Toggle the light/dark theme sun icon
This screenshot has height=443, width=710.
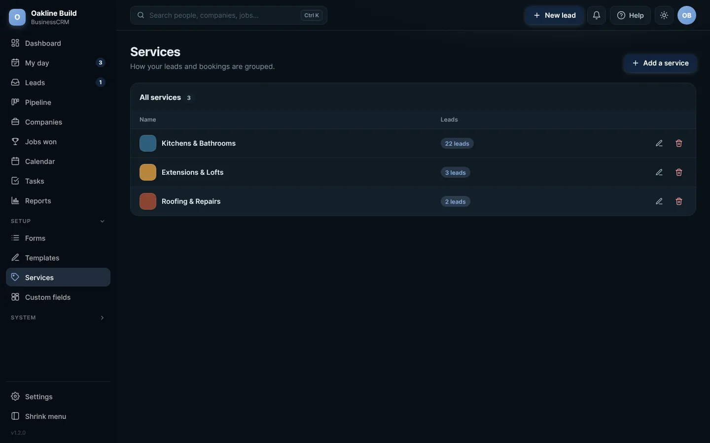(x=664, y=15)
